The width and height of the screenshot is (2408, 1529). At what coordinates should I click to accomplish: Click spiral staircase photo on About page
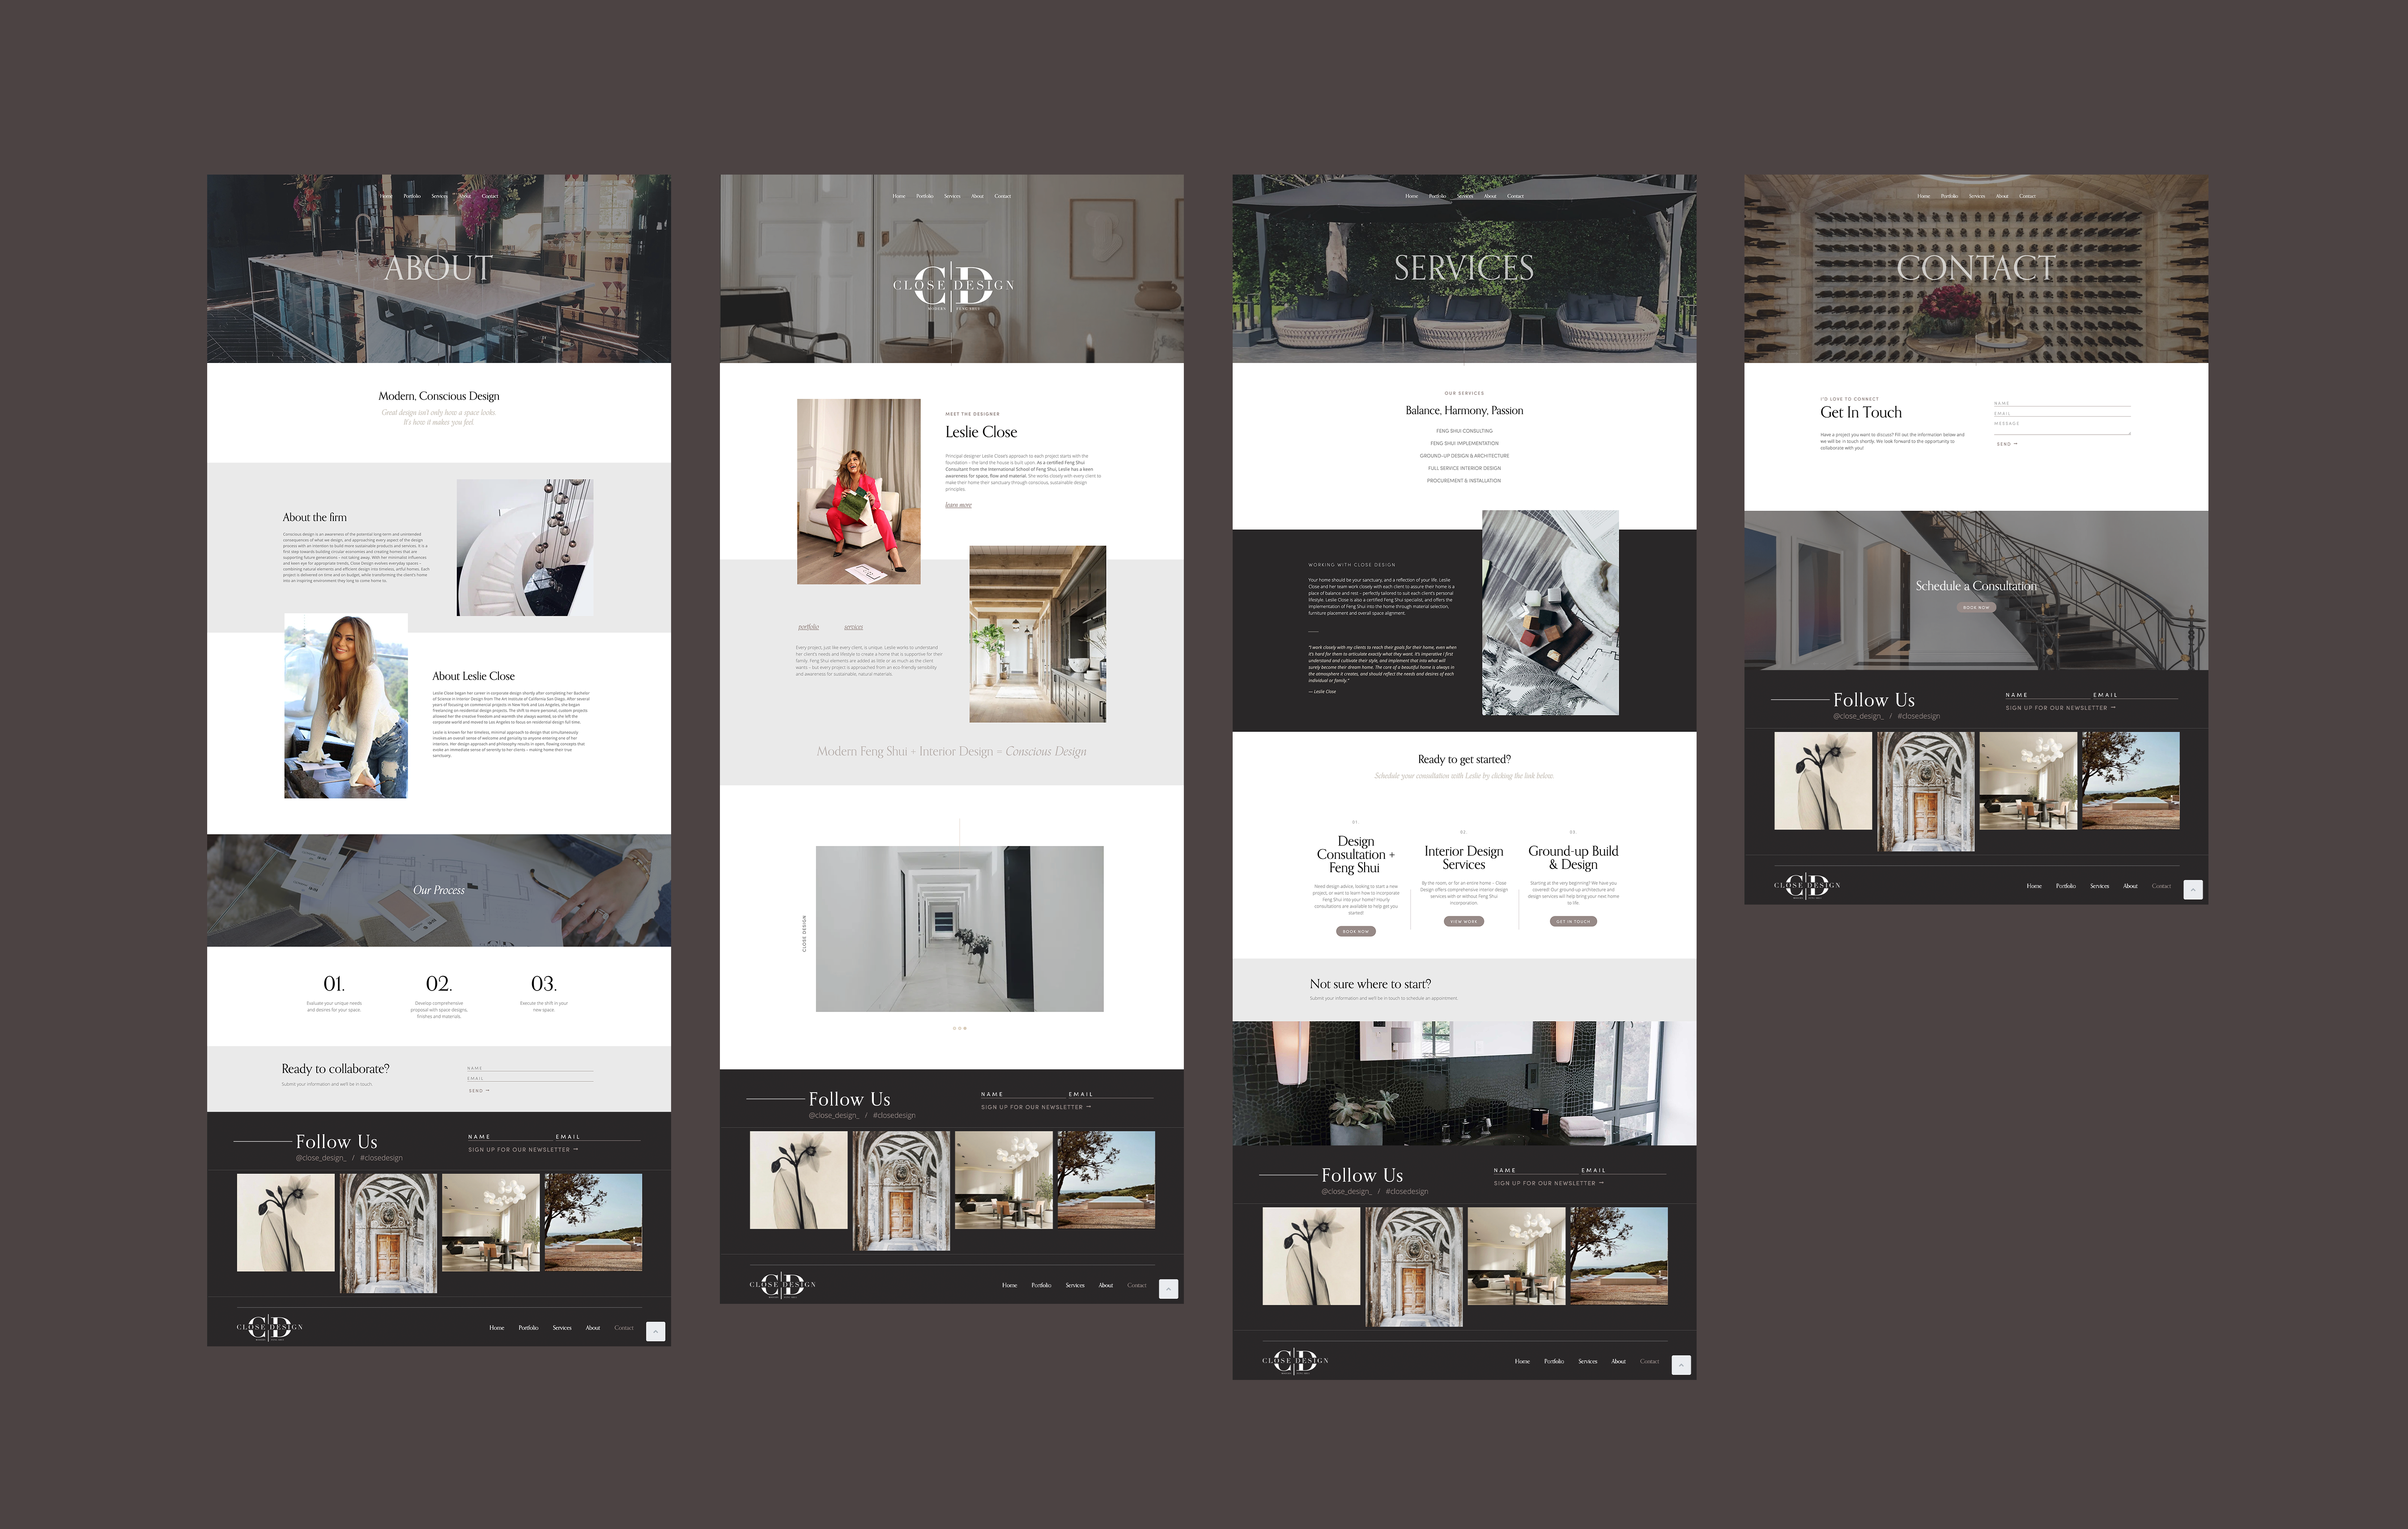[x=525, y=547]
